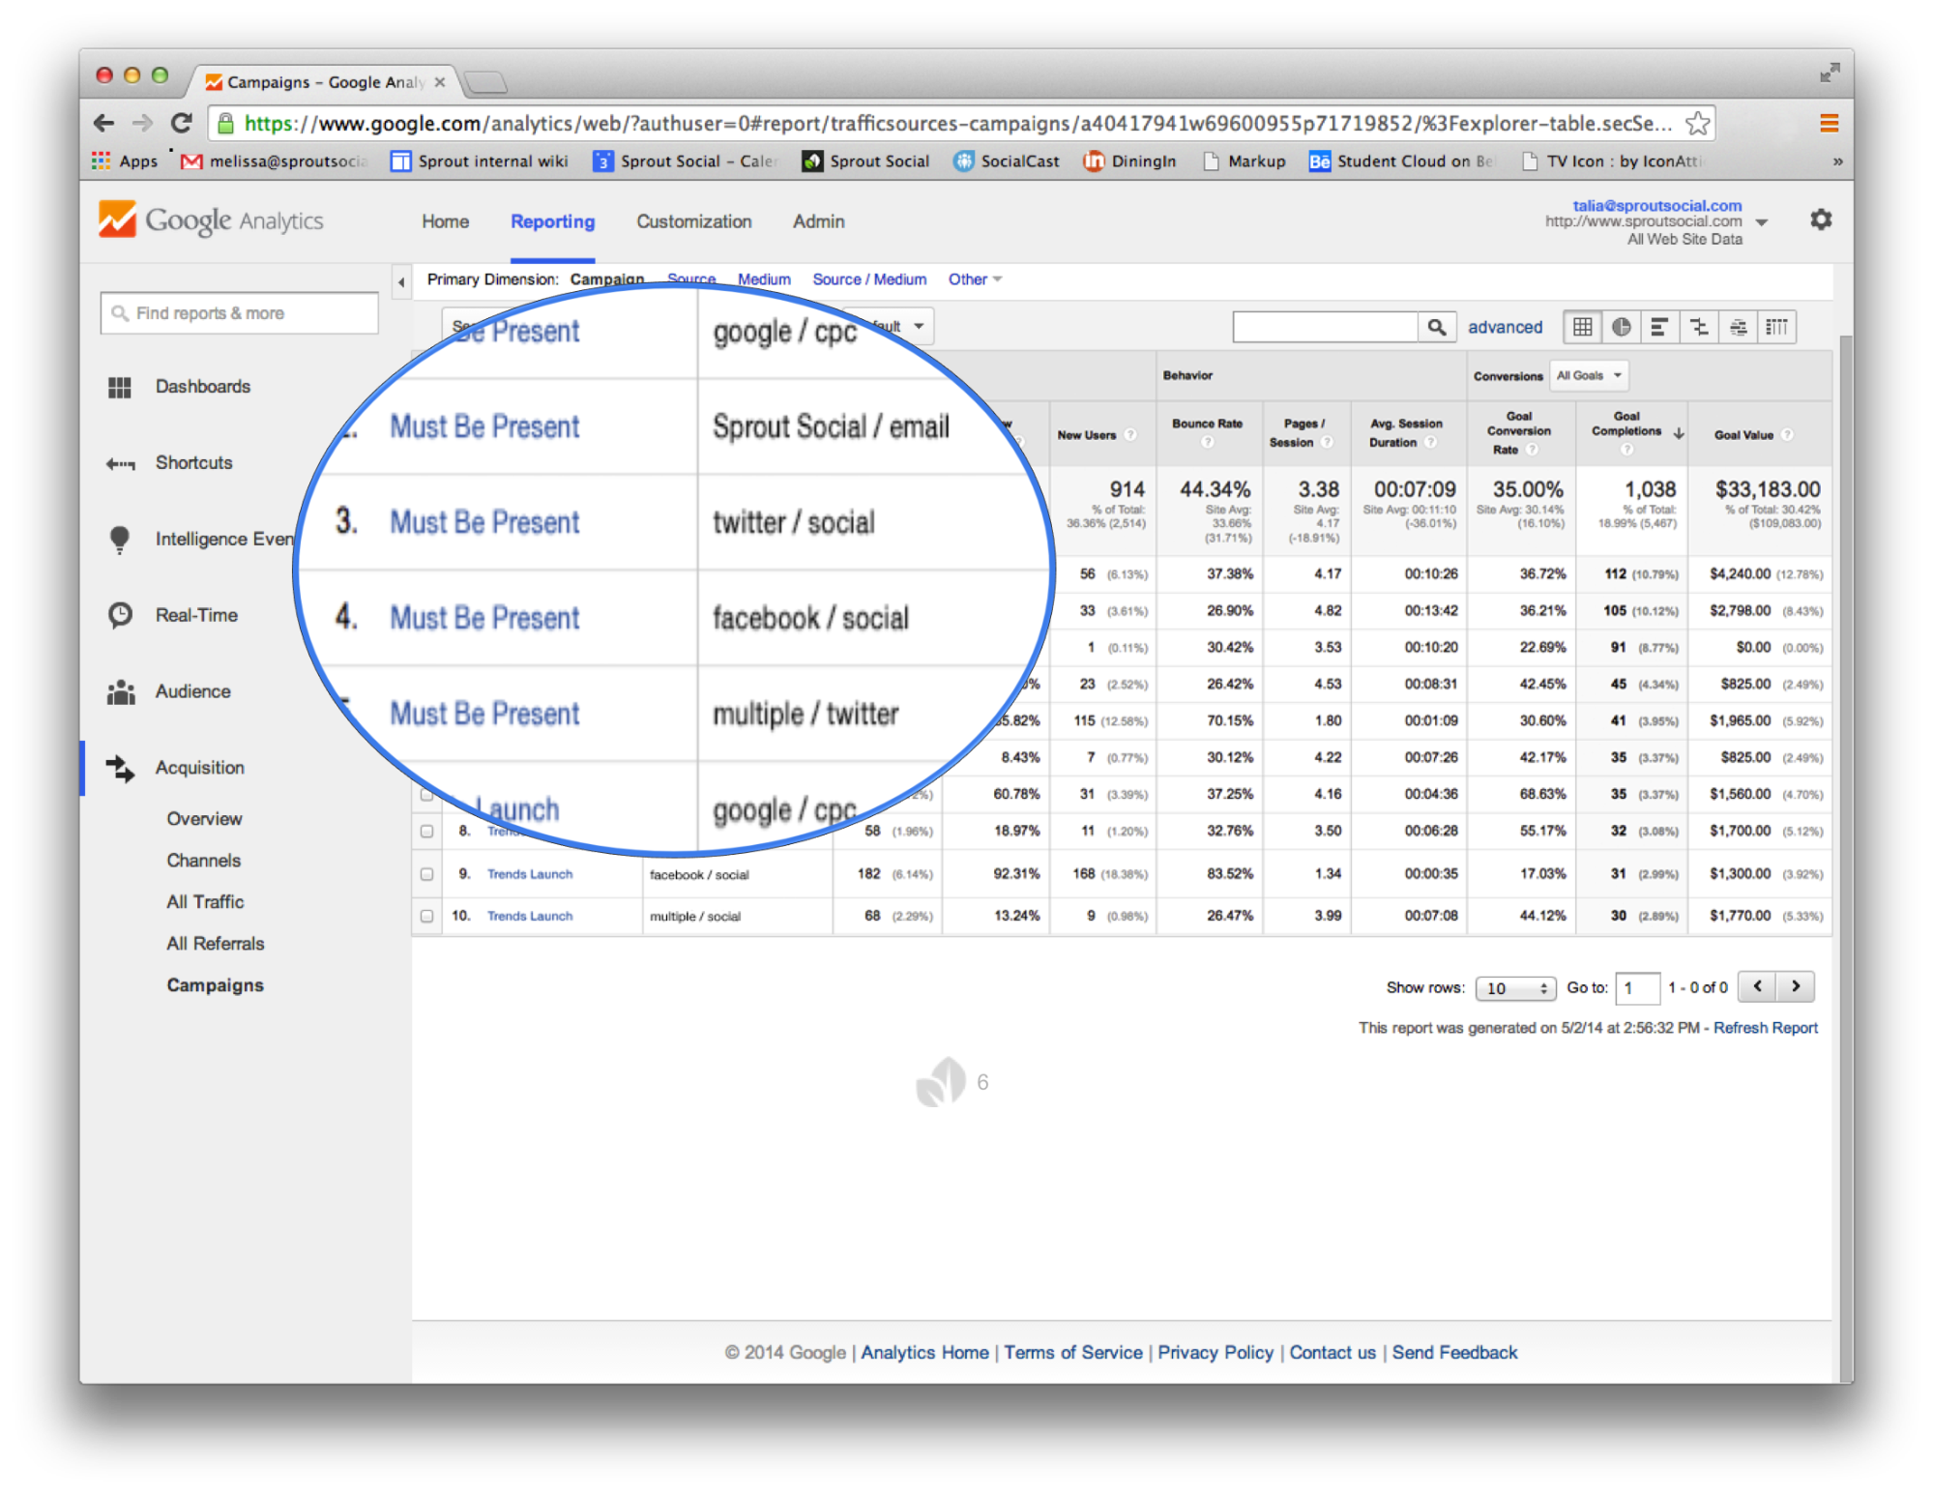Open the Apps bookmarks grid icon
Viewport: 1933px width, 1494px height.
tap(101, 161)
